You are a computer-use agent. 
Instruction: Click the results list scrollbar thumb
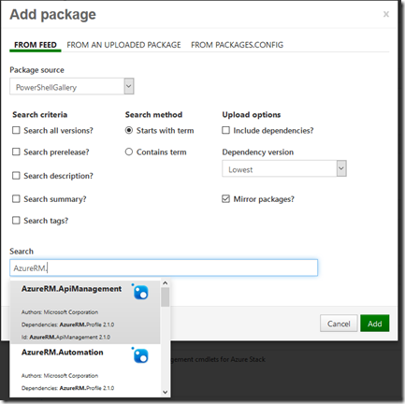(166, 297)
